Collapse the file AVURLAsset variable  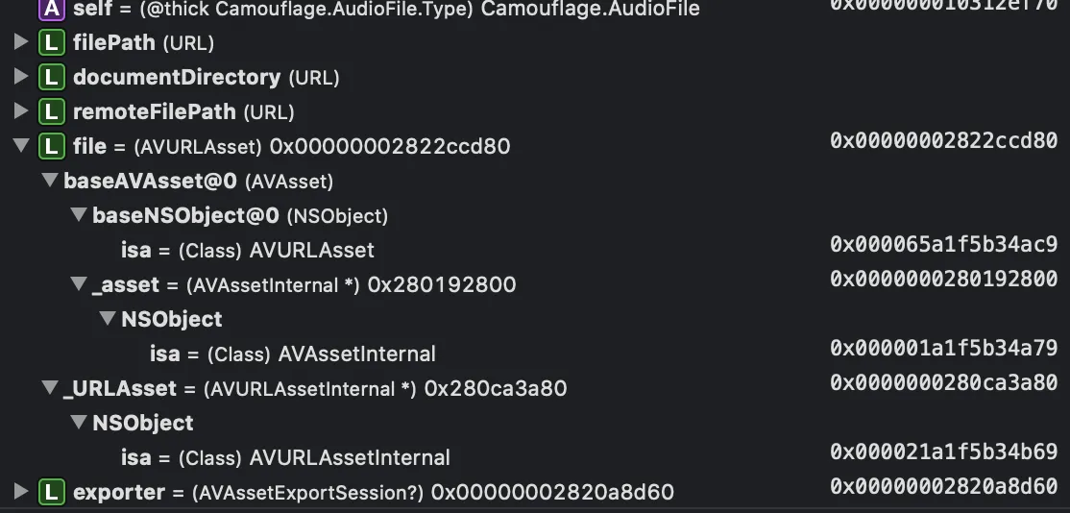click(x=21, y=147)
